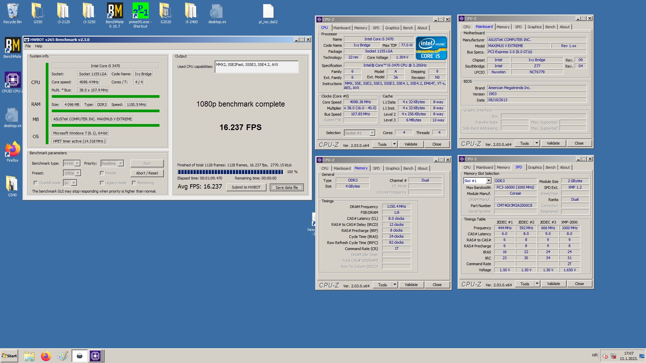Click the network status tray icon
The width and height of the screenshot is (646, 363).
(x=613, y=356)
